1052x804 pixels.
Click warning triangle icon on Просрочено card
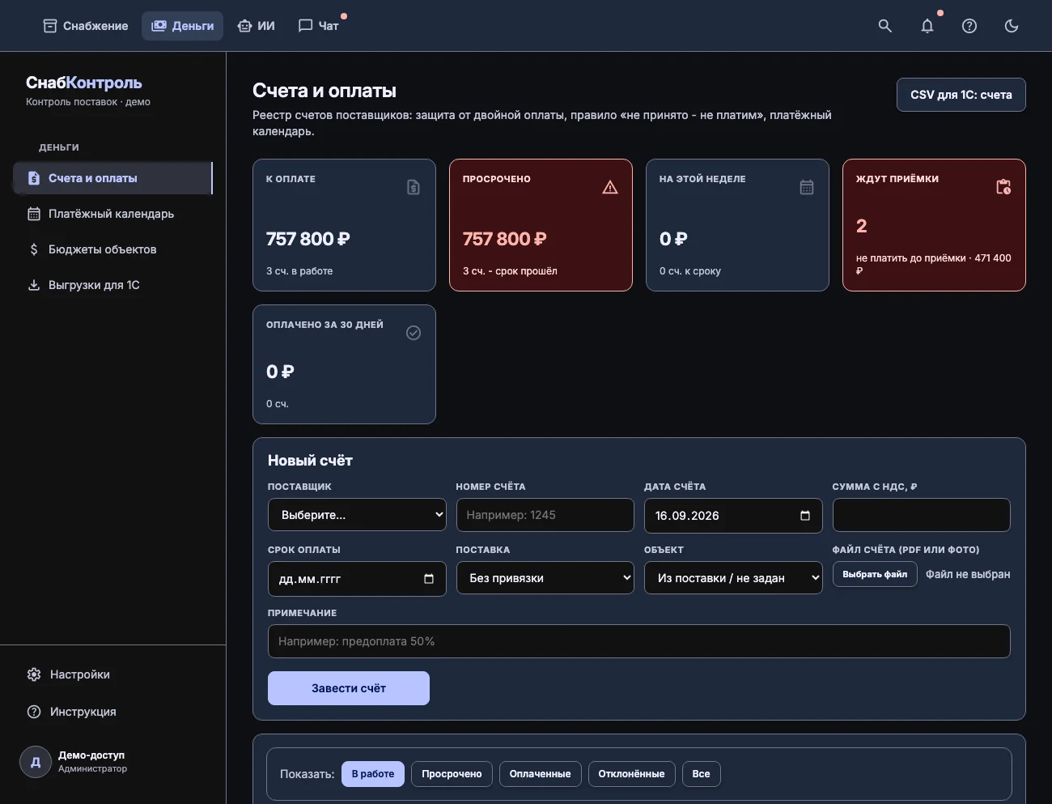coord(610,187)
